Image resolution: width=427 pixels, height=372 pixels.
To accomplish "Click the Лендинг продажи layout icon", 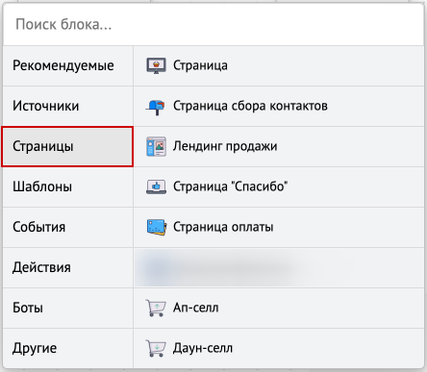I will click(x=156, y=146).
